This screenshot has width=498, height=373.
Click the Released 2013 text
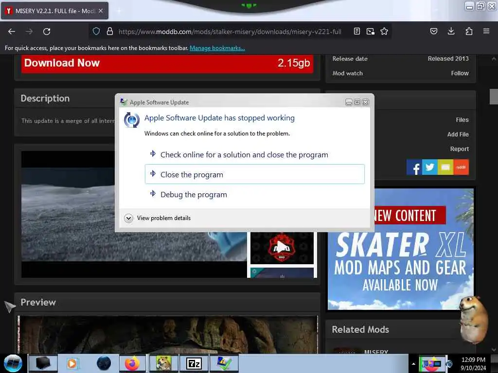[x=448, y=59]
